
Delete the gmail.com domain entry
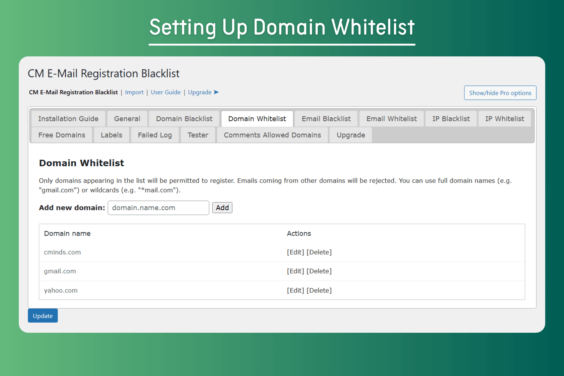[319, 271]
